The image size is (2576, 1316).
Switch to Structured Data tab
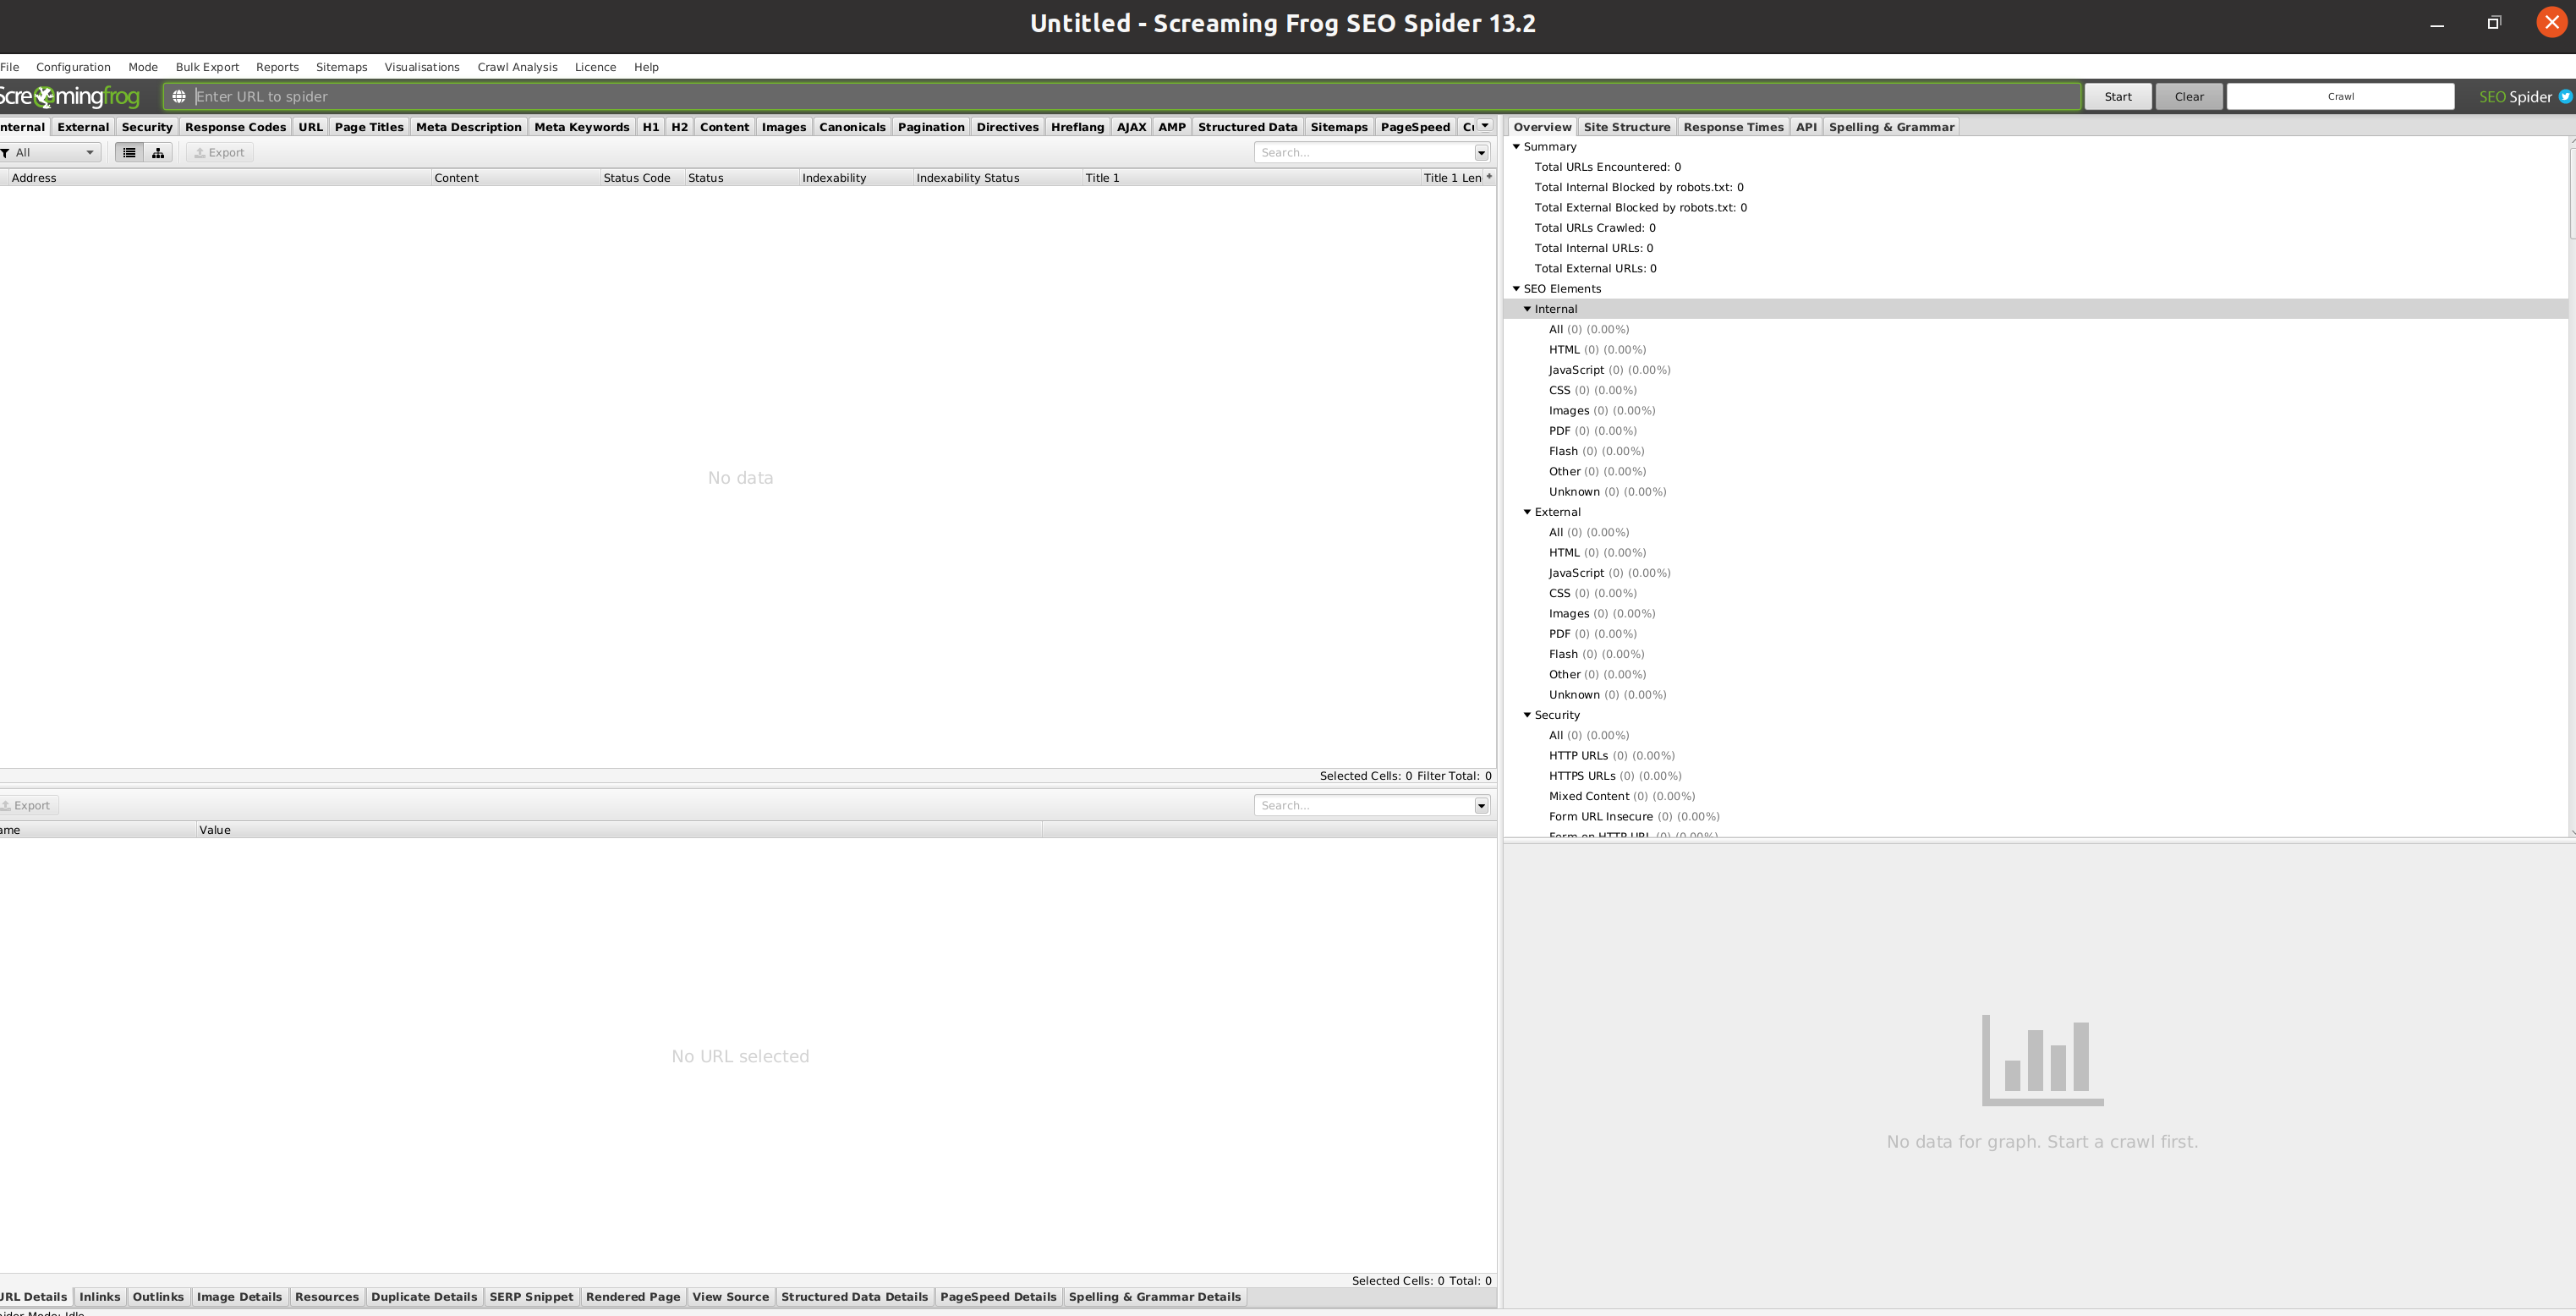[x=1247, y=127]
